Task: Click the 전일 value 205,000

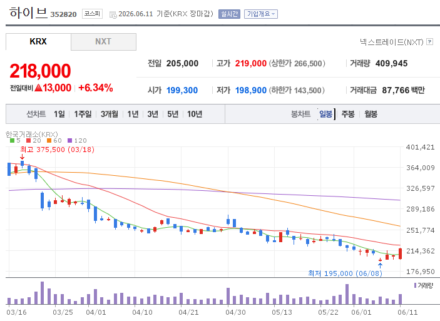Action: [x=182, y=63]
